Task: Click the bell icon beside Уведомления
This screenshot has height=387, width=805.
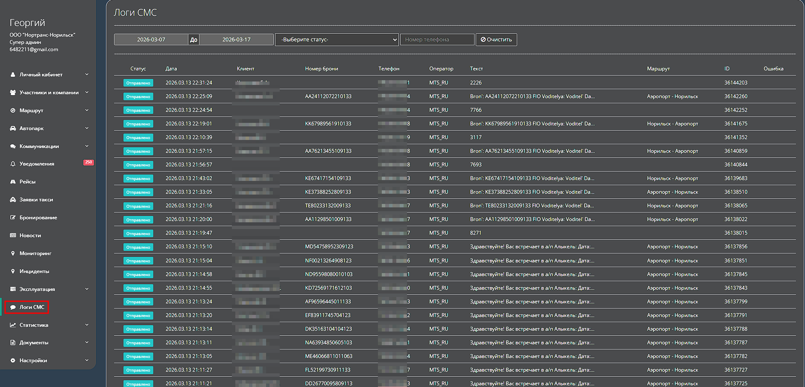Action: click(x=13, y=164)
